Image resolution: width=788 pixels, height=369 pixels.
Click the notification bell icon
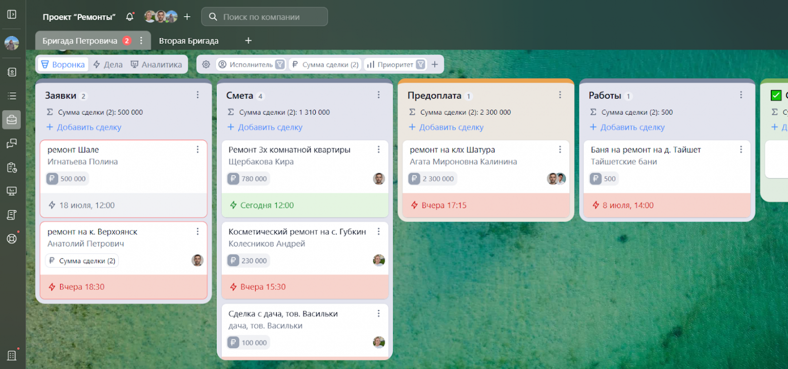click(x=130, y=17)
